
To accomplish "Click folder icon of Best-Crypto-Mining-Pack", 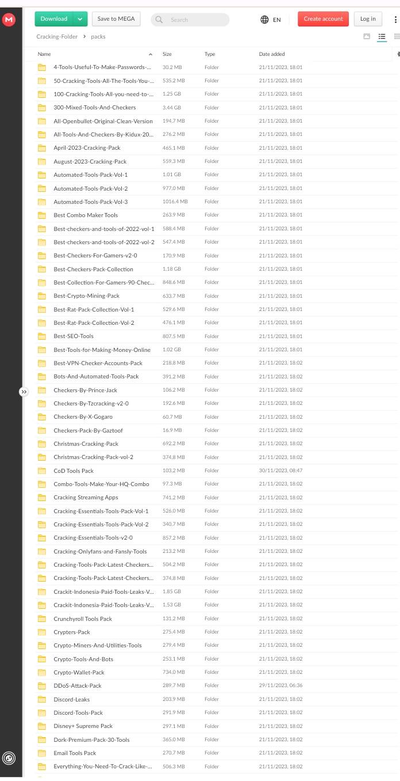I will pyautogui.click(x=42, y=296).
